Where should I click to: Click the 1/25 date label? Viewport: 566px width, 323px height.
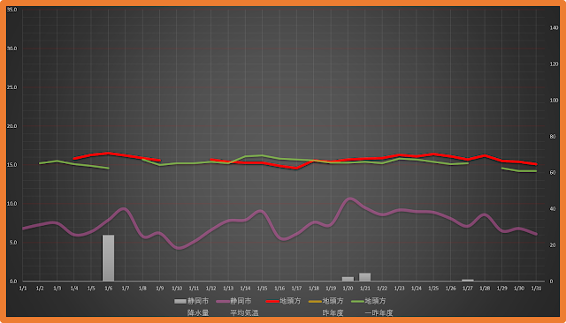tap(433, 289)
